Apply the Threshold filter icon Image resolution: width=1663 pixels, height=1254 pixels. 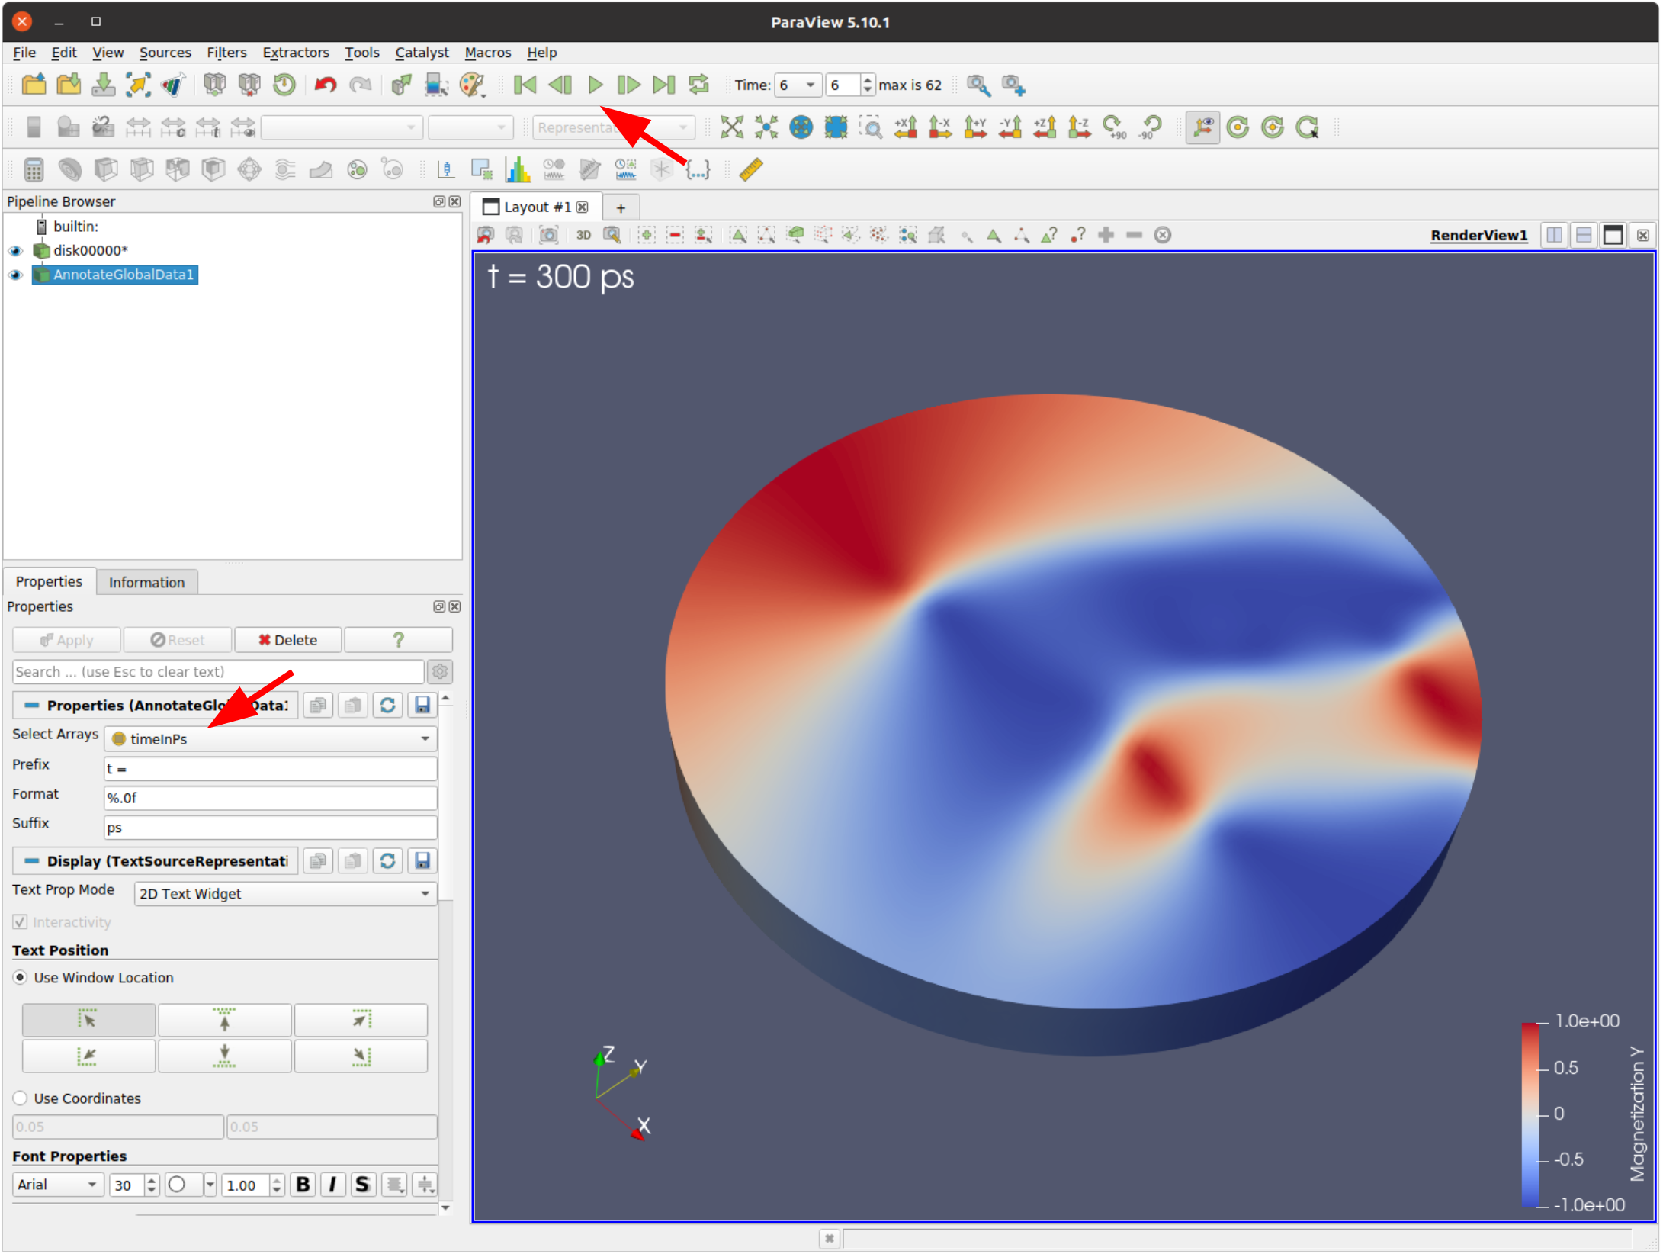[x=177, y=169]
